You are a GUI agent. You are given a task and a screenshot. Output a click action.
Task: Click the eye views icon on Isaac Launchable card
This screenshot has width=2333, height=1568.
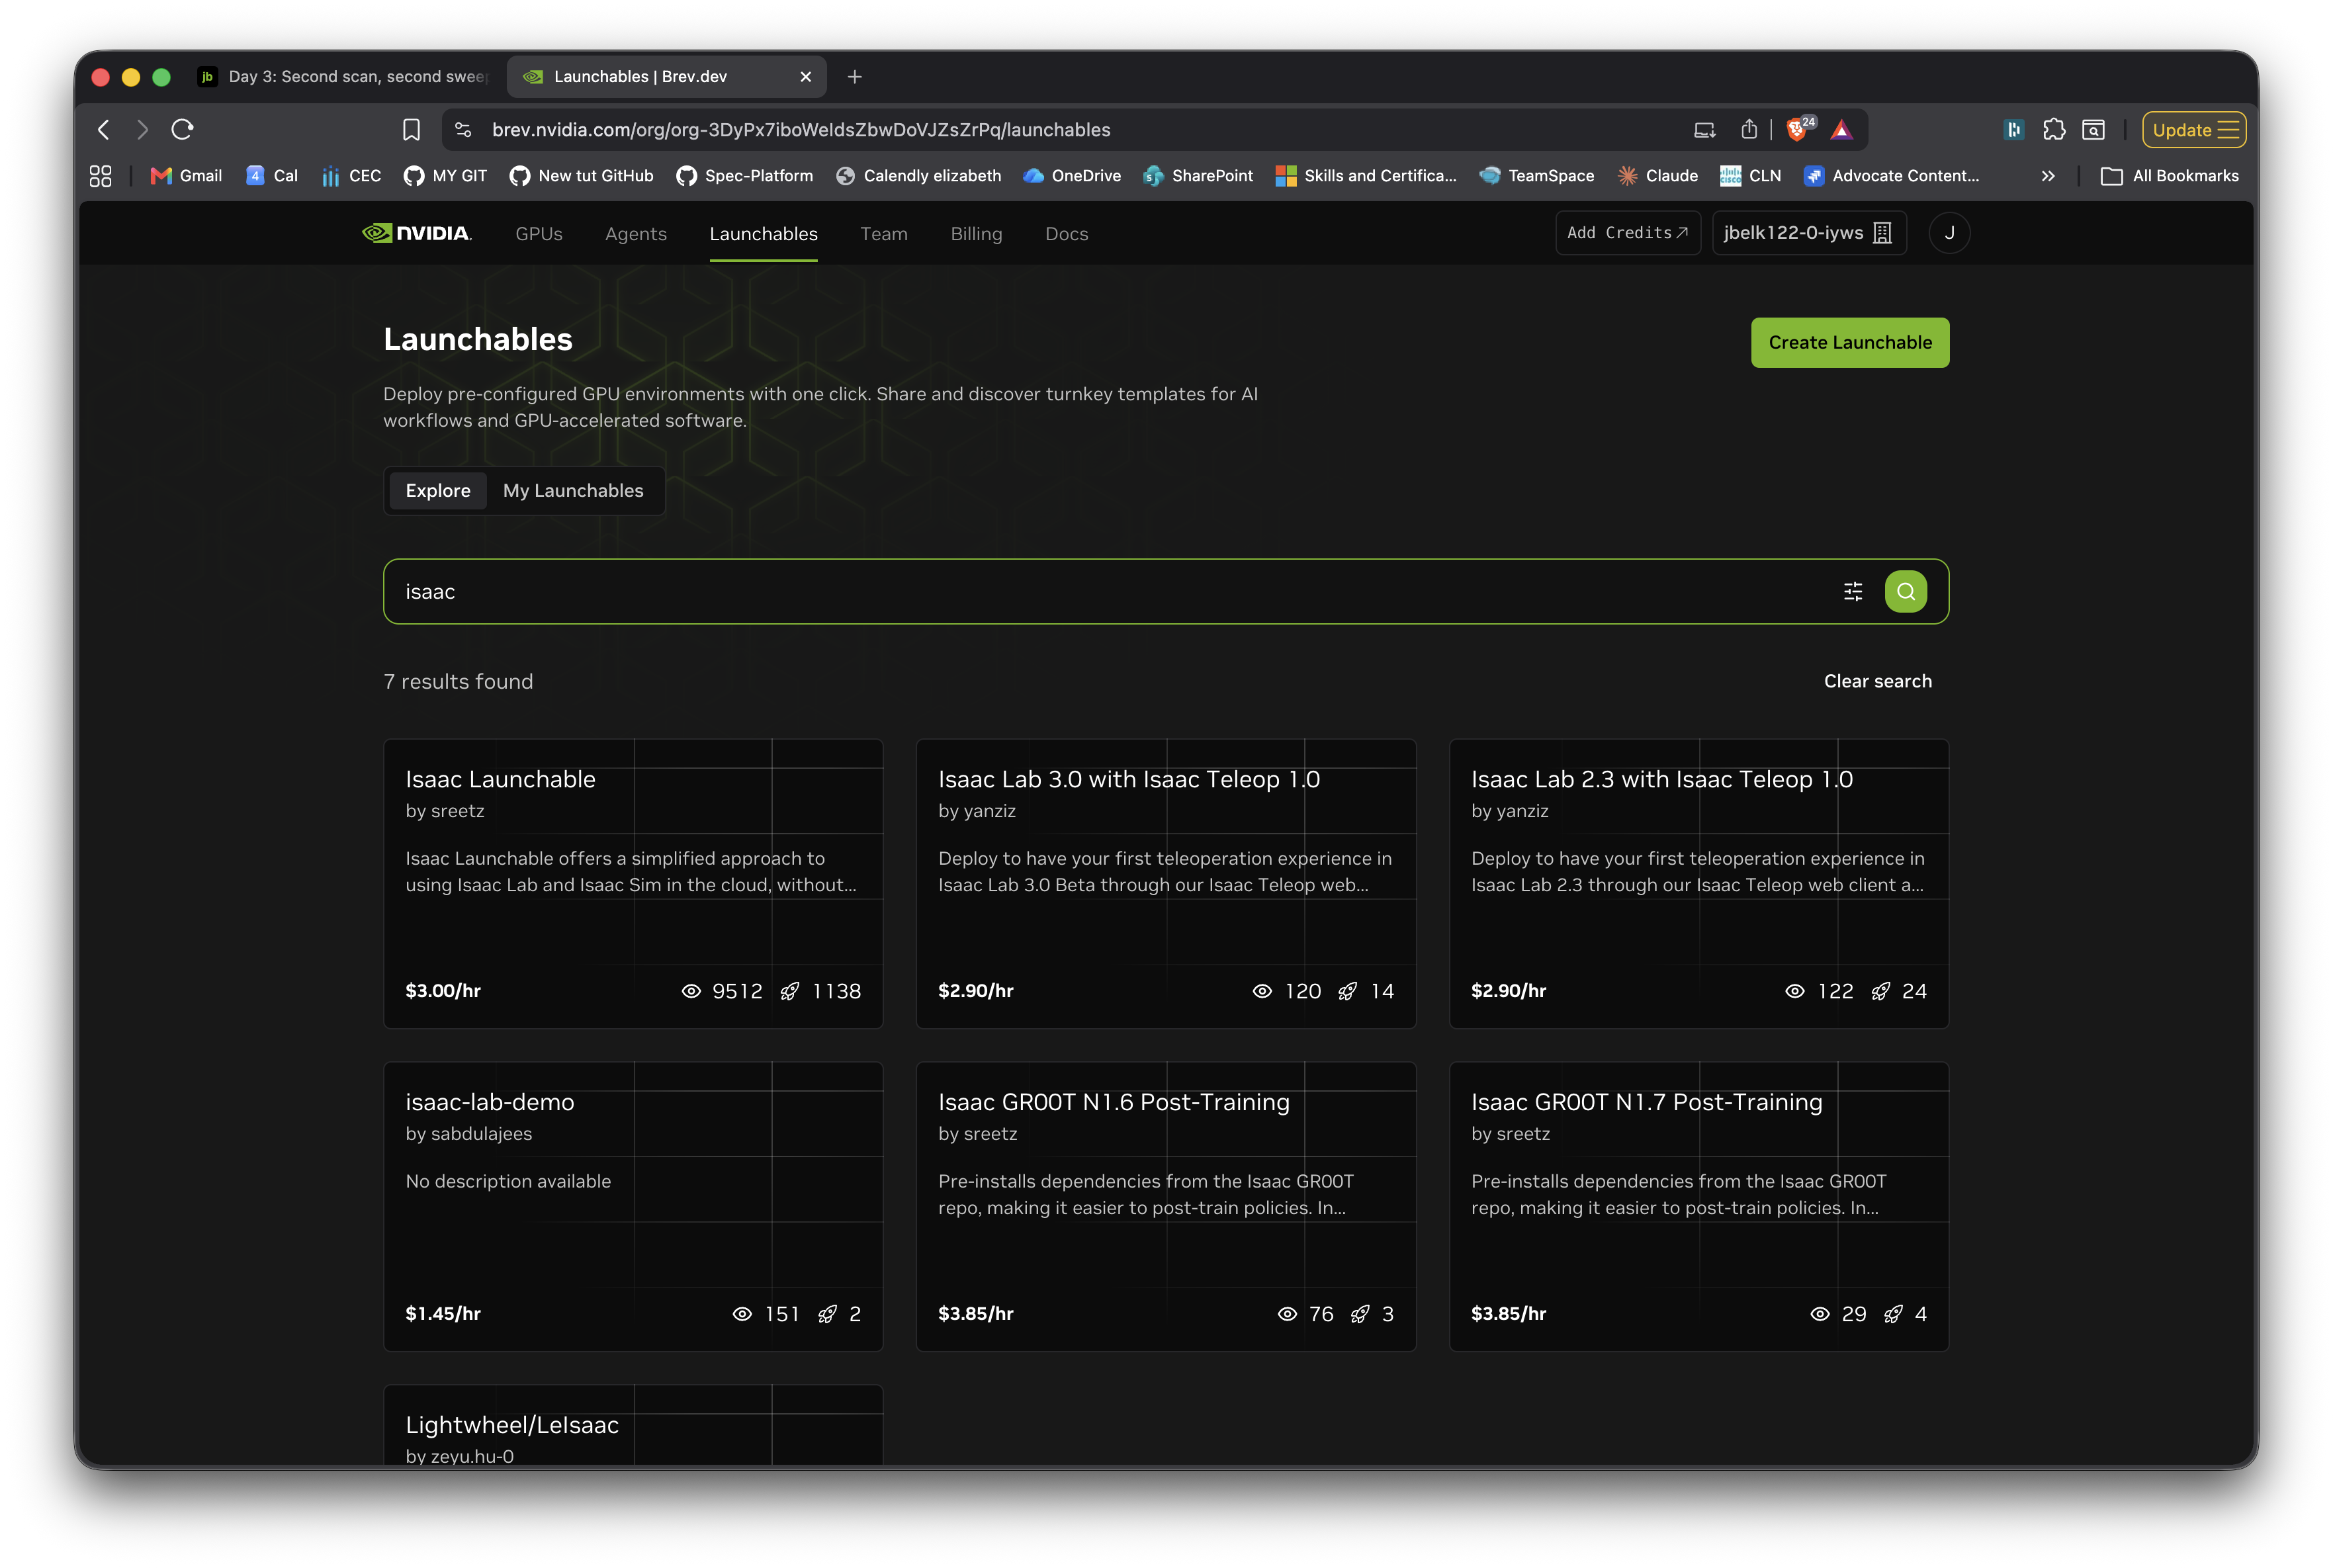tap(691, 991)
